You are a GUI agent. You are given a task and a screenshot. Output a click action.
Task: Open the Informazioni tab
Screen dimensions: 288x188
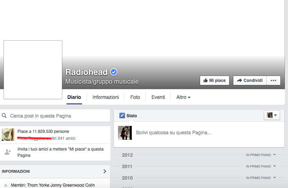click(x=106, y=97)
